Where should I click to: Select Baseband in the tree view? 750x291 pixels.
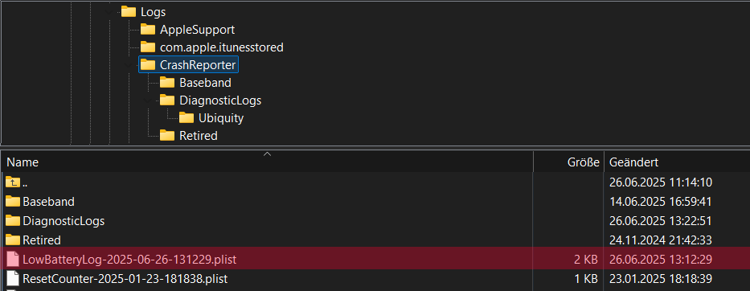click(x=205, y=83)
